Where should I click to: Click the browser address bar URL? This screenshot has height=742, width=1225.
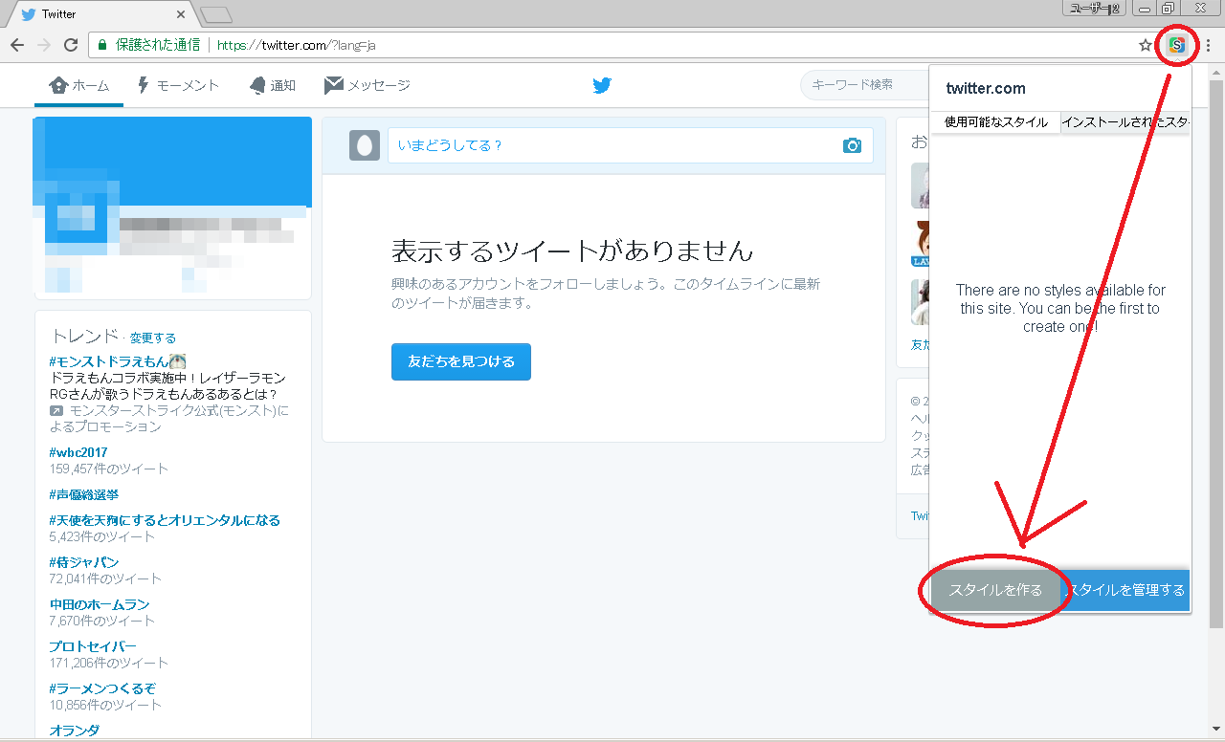pos(296,45)
